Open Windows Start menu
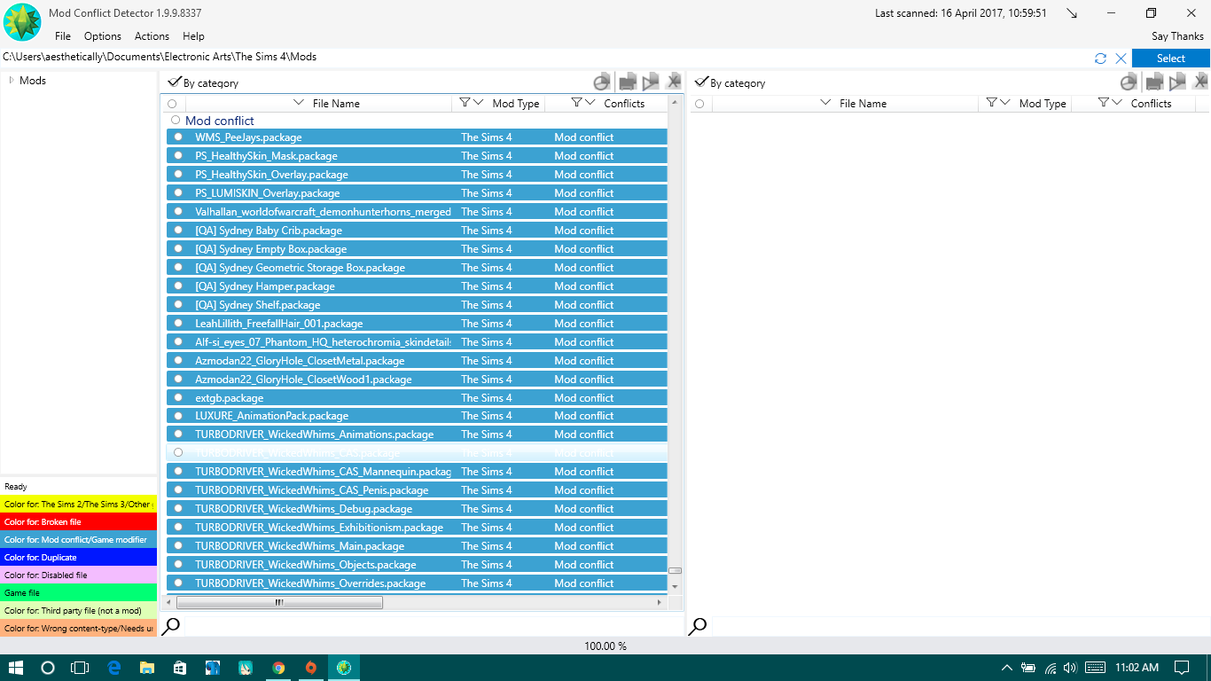The height and width of the screenshot is (681, 1211). tap(16, 668)
